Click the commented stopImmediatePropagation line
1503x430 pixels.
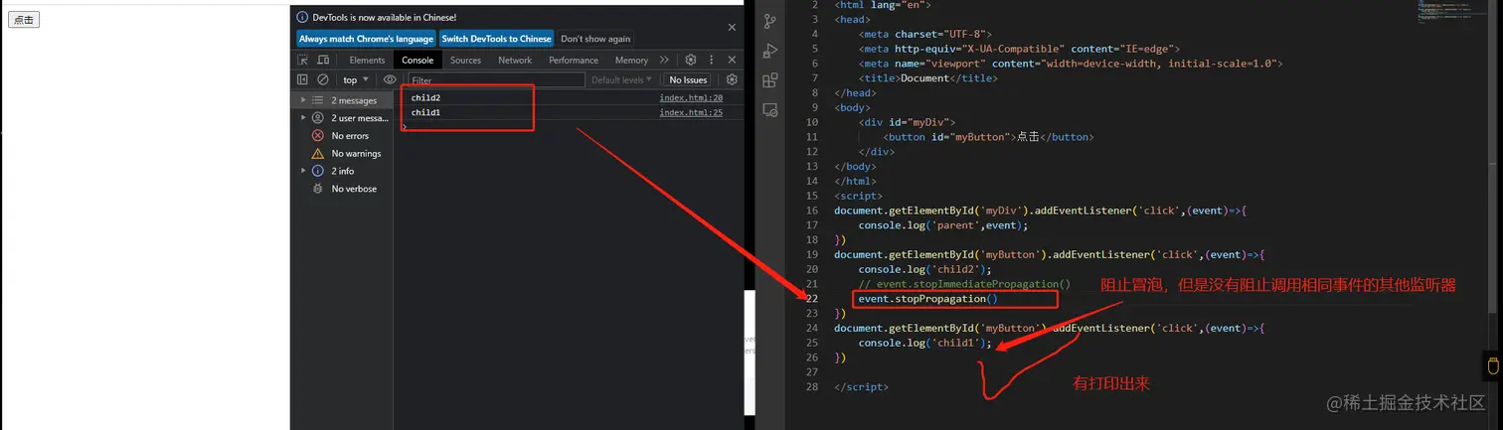(x=964, y=283)
